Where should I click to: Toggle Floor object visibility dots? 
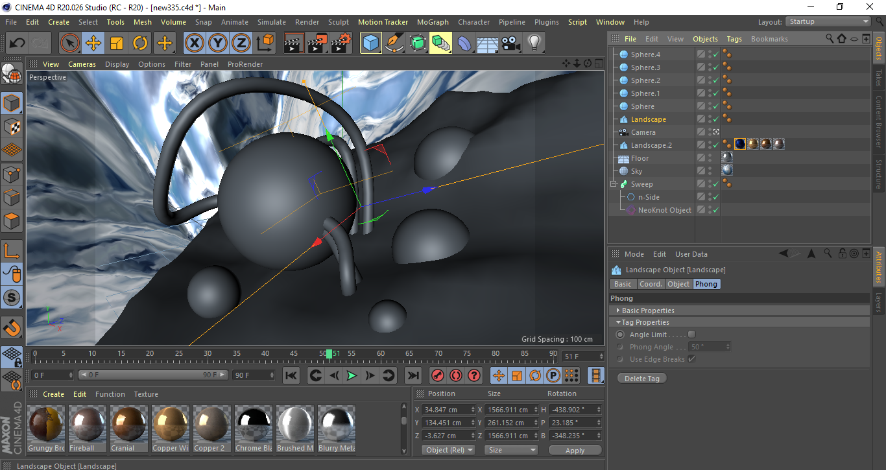[710, 158]
